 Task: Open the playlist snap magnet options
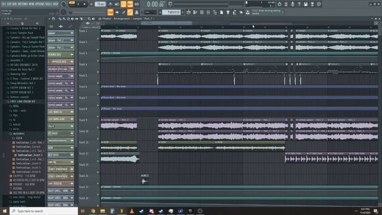click(x=53, y=19)
